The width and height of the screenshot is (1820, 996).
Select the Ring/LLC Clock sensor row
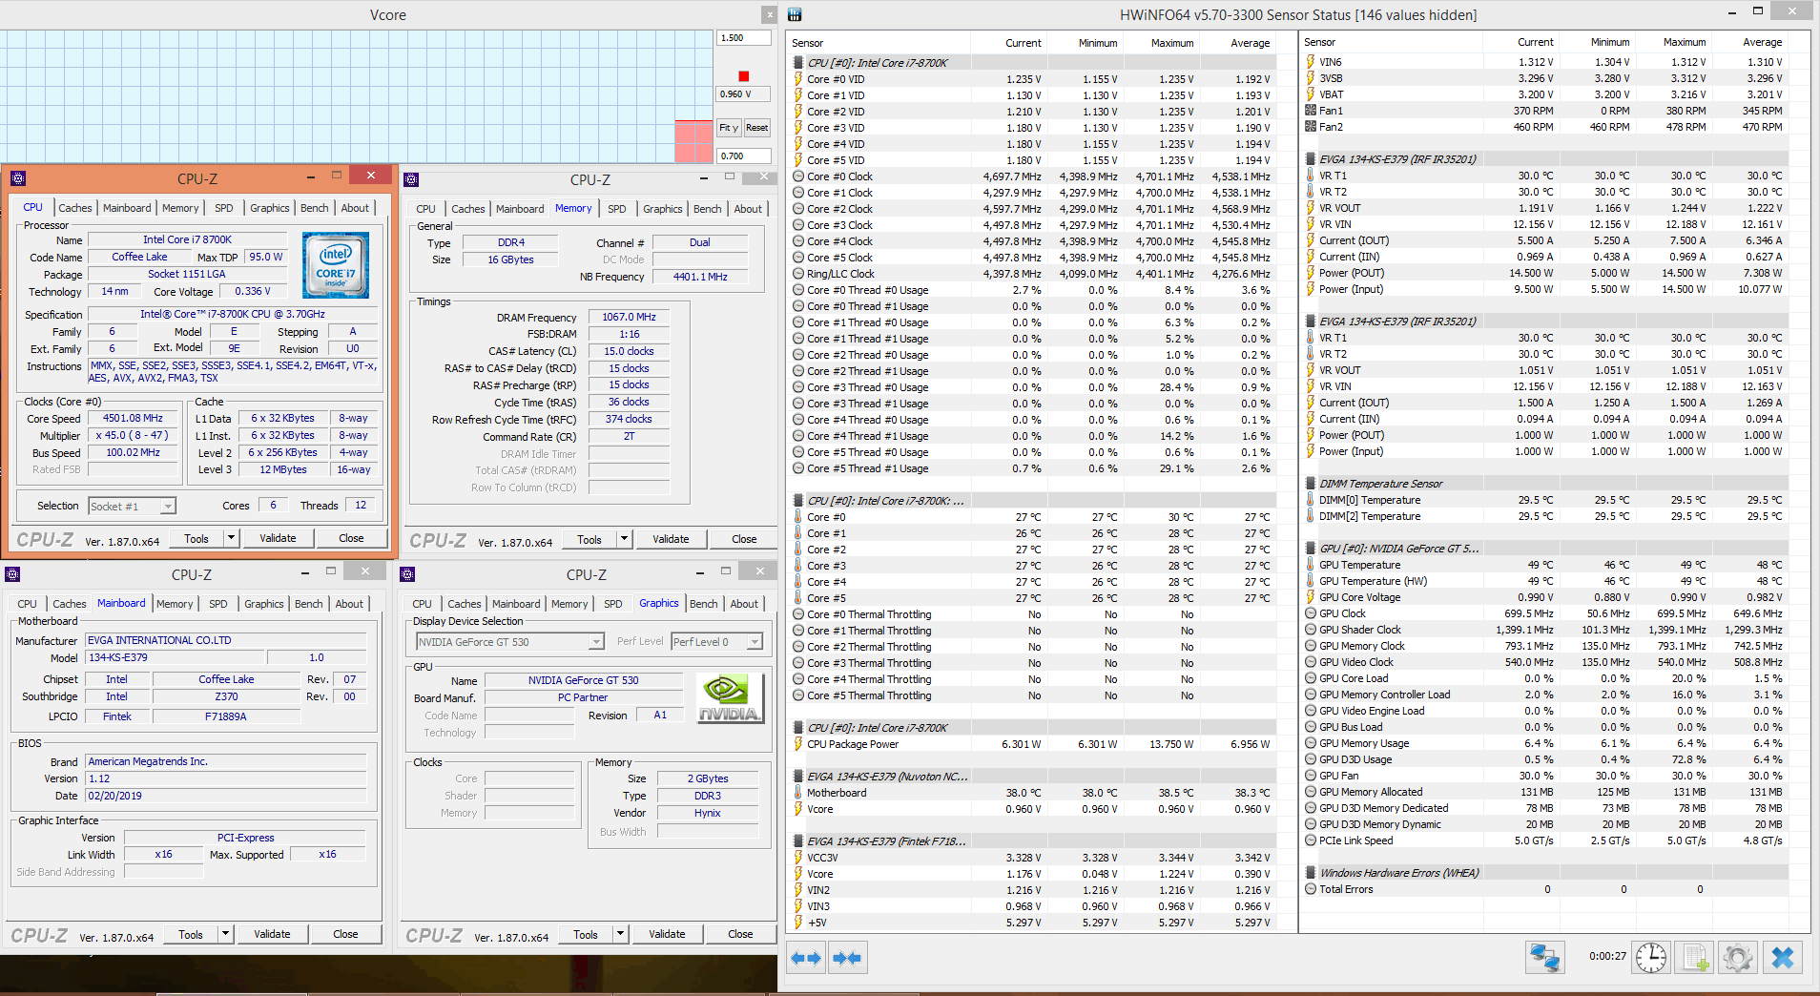(x=1033, y=274)
